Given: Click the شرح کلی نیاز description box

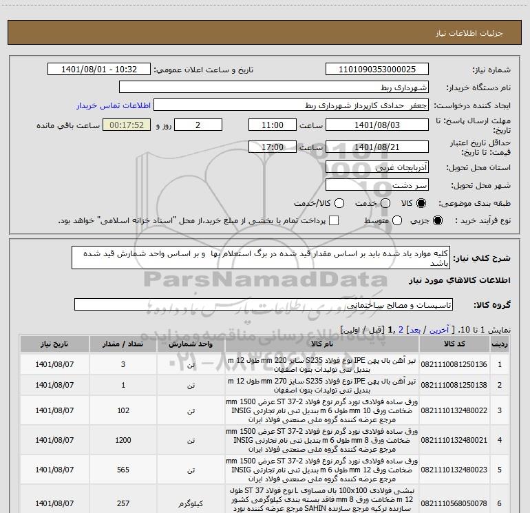Looking at the screenshot, I should pyautogui.click(x=261, y=258).
